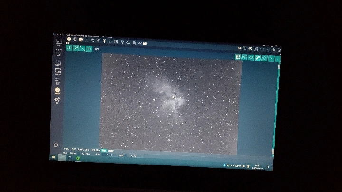Toggle the grid overlay image button
Image resolution: width=342 pixels, height=192 pixels.
[x=237, y=57]
